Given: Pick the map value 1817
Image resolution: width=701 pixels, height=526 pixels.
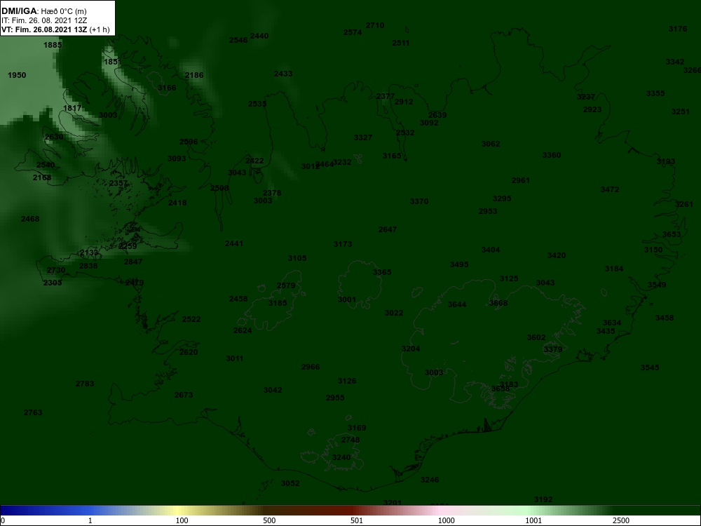Looking at the screenshot, I should 72,108.
